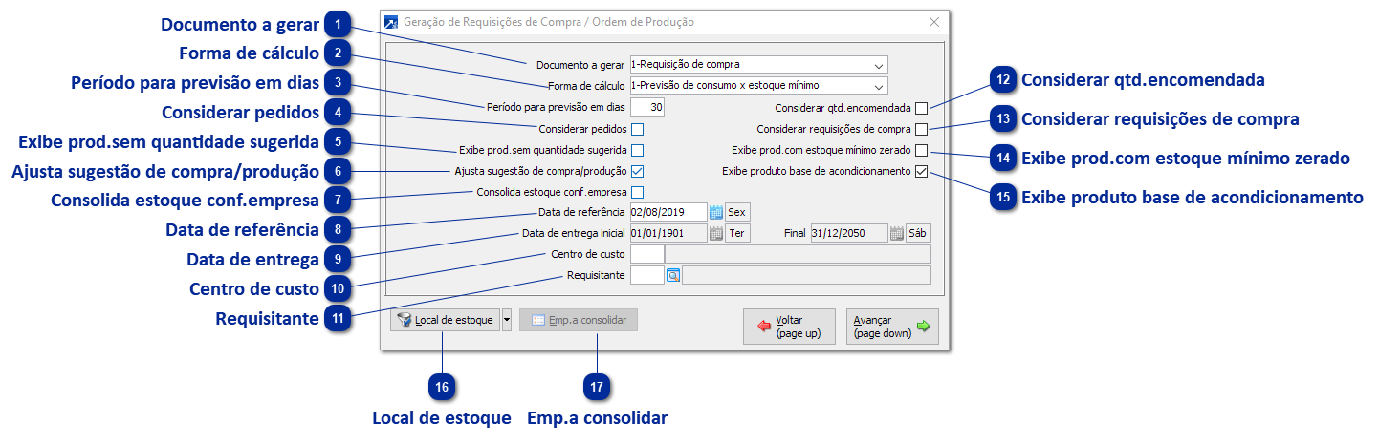Click the Final date field 31/12/2050
The height and width of the screenshot is (445, 1379).
point(849,233)
